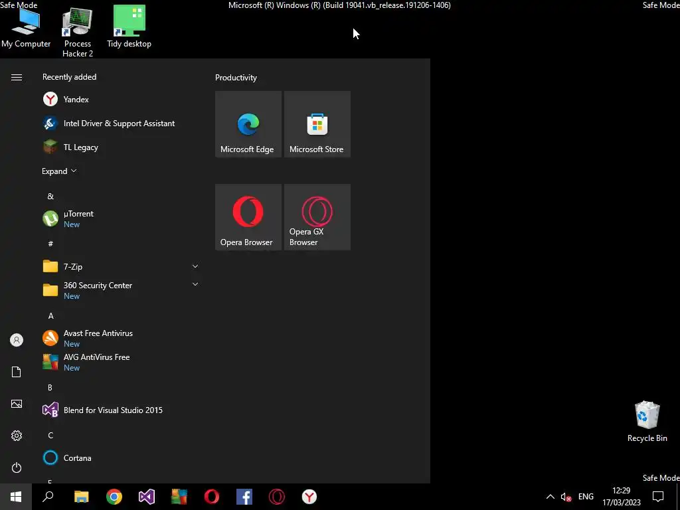
Task: Open clock showing 12:29
Action: coord(621,497)
